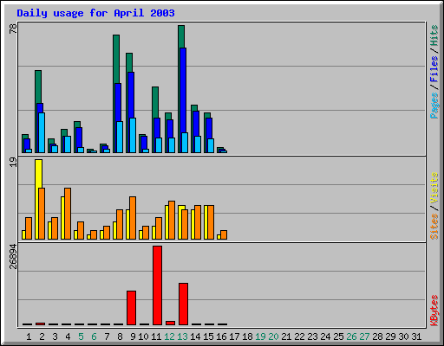The image size is (444, 346).
Task: Click the orange sites bar for day 9
Action: tap(133, 218)
